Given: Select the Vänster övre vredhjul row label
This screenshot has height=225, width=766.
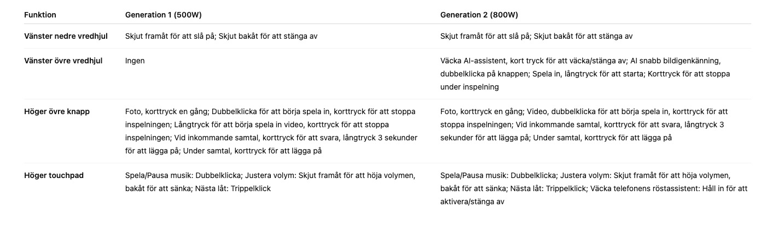Looking at the screenshot, I should coord(63,61).
